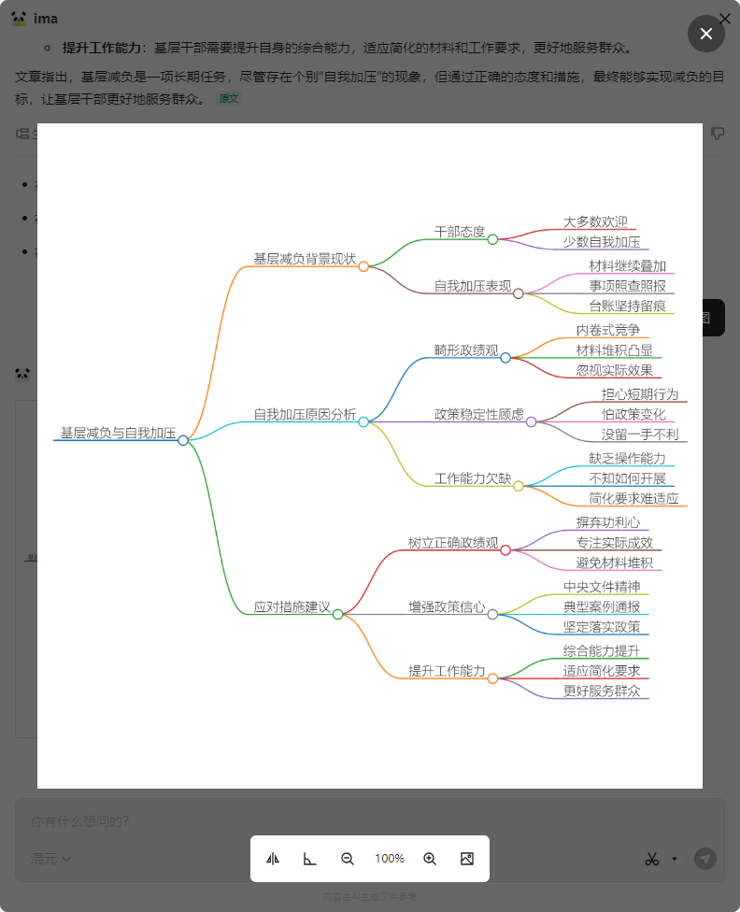
Task: Open the 原文 source link
Action: pos(229,98)
